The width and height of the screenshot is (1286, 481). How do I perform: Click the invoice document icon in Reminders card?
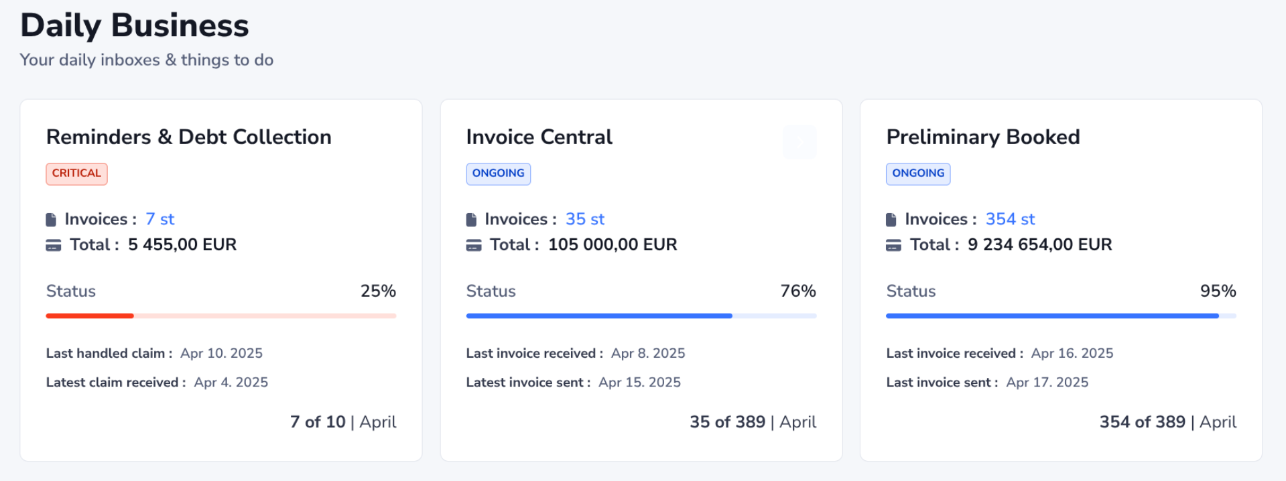[51, 220]
